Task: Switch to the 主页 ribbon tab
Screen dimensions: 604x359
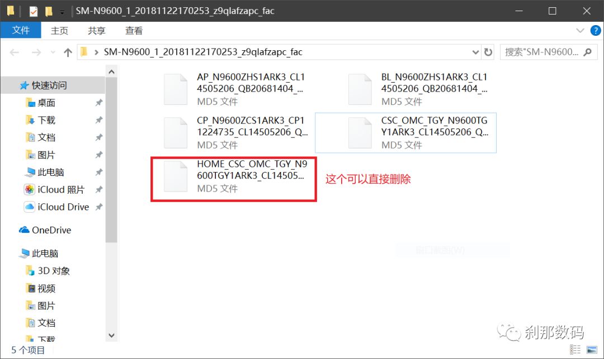Action: pos(60,30)
